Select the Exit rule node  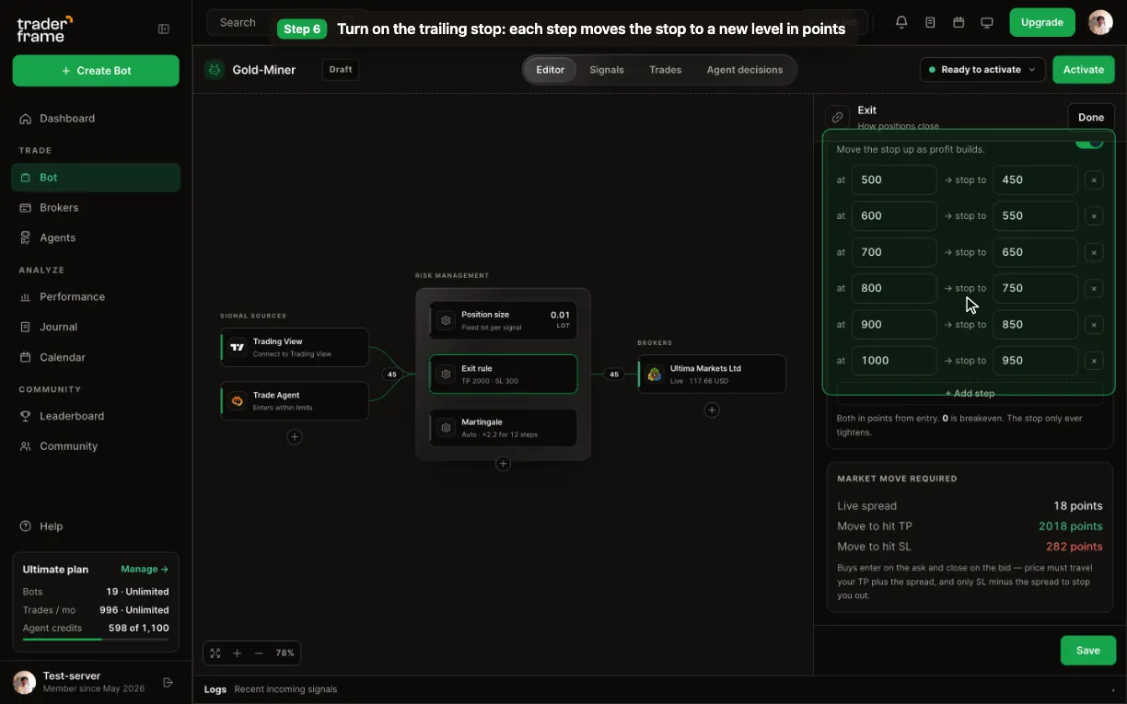coord(504,375)
